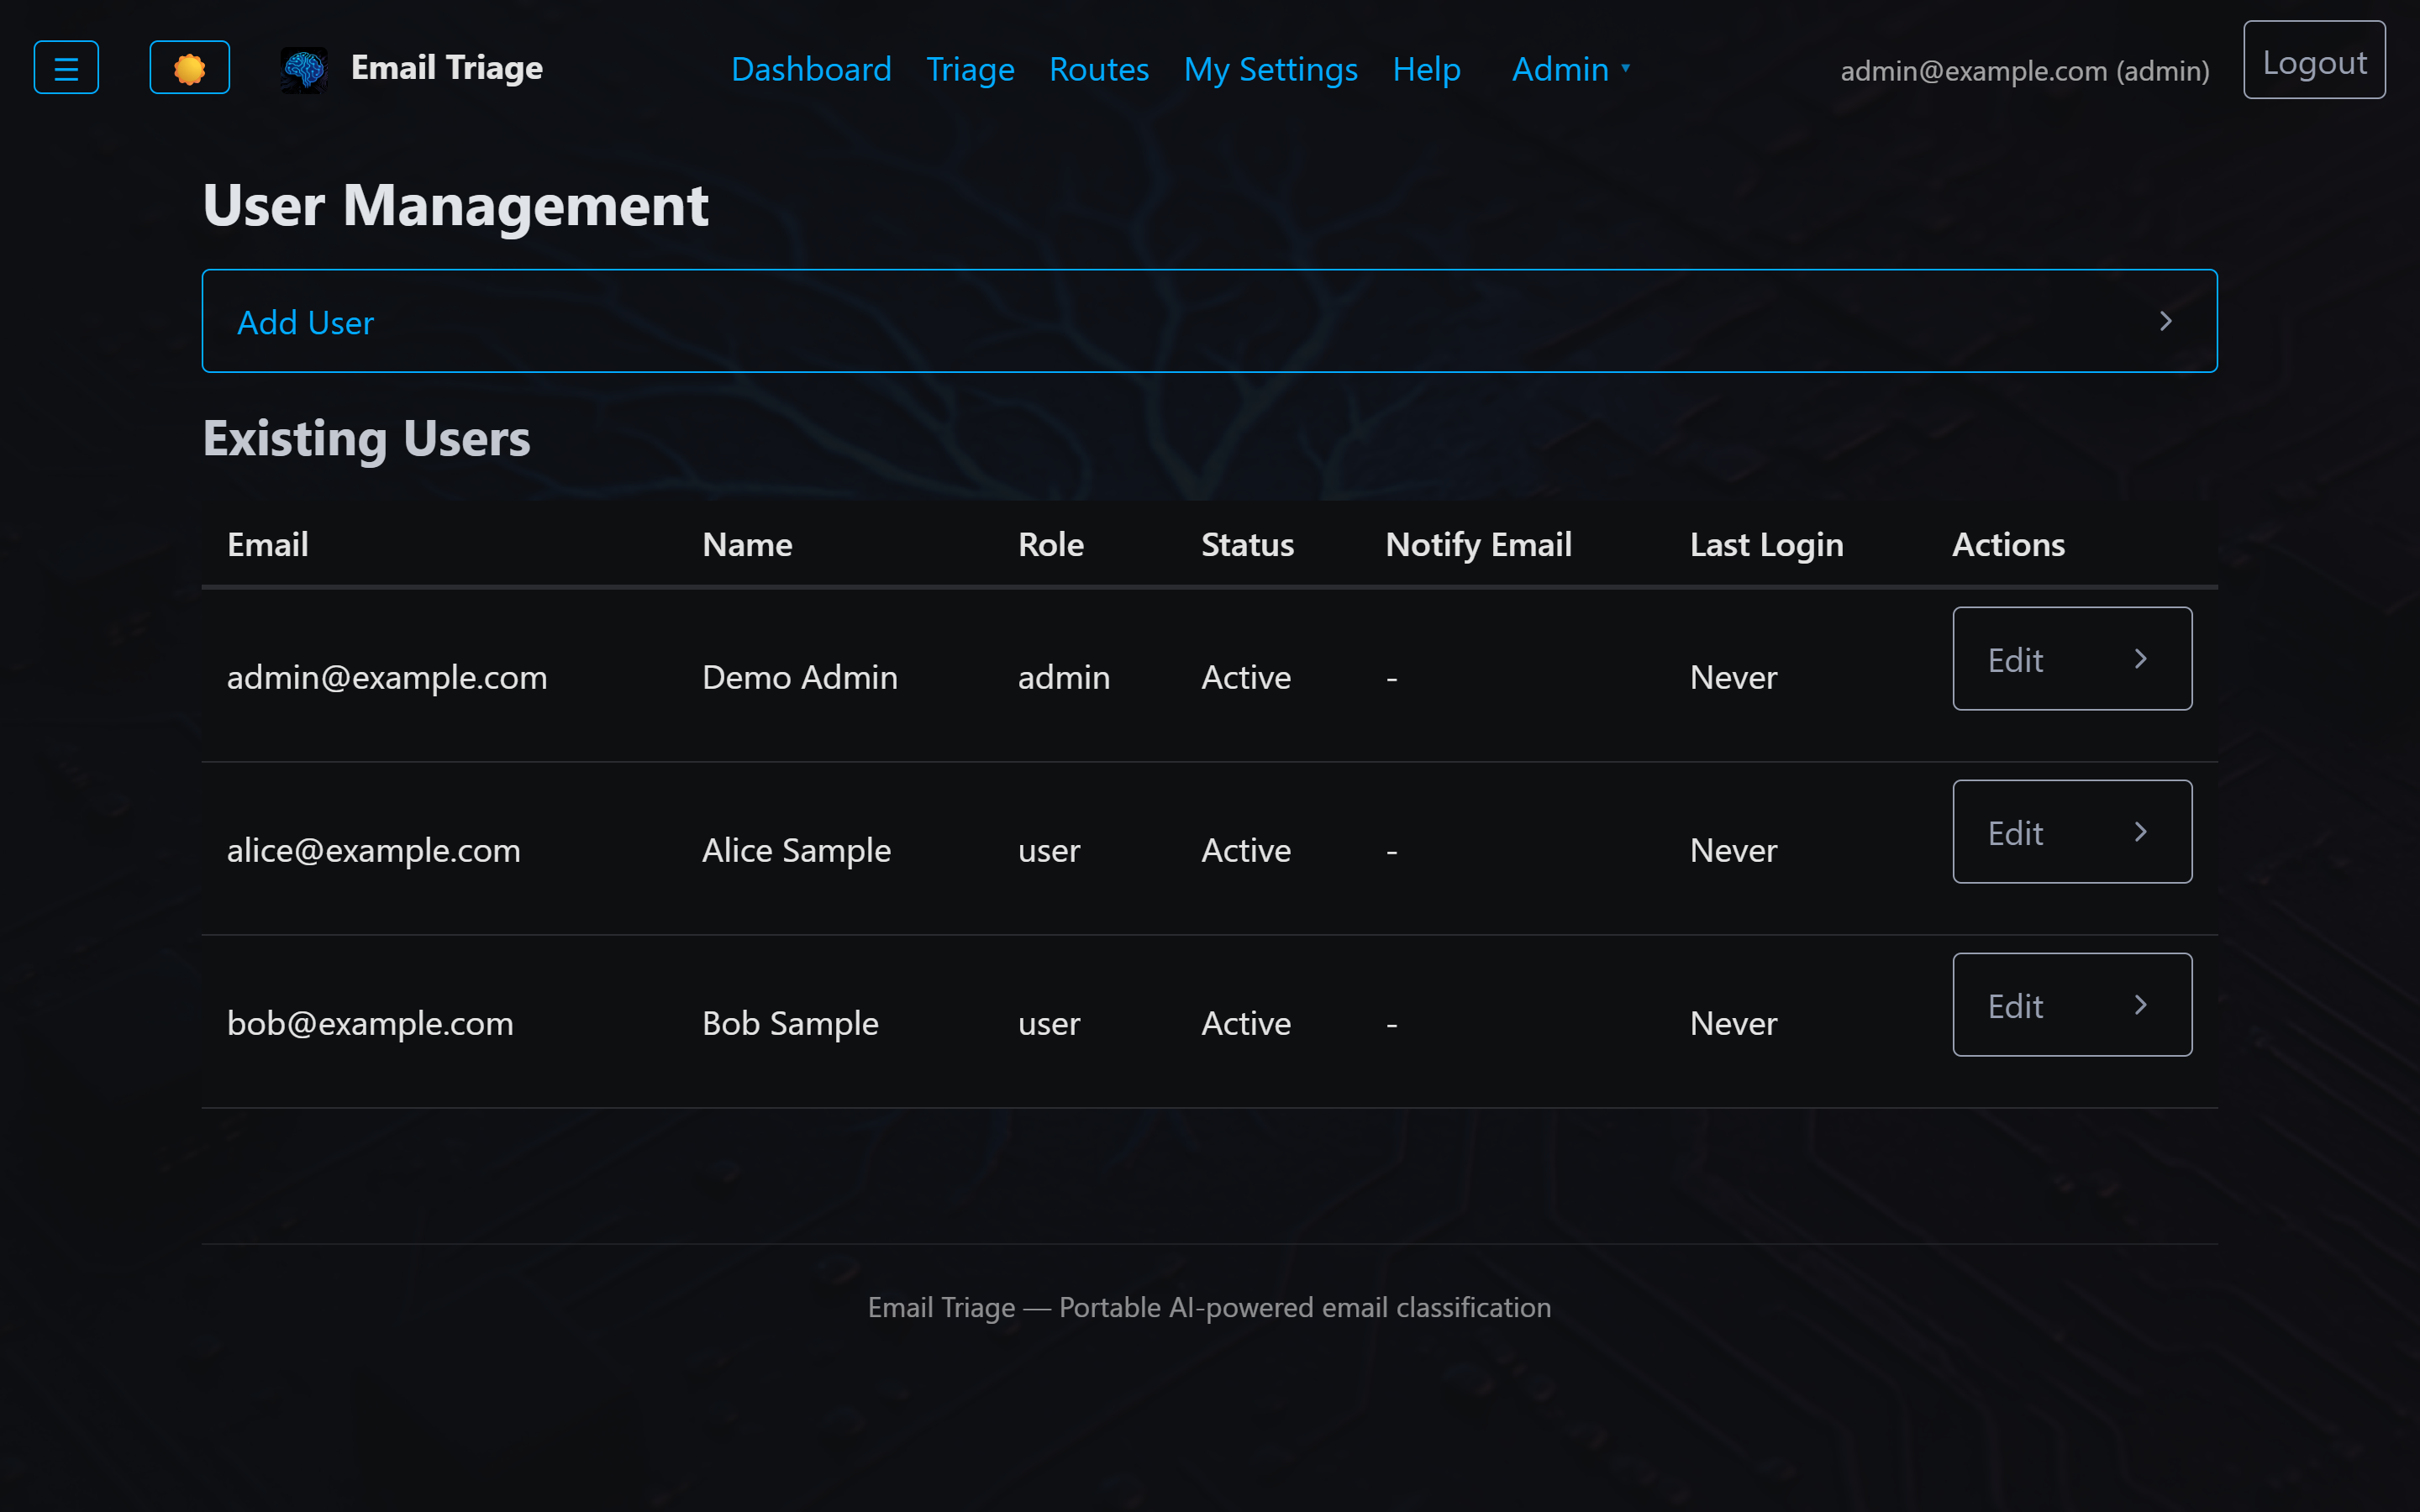Click the Bob Sample name cell
This screenshot has width=2420, height=1512.
790,1024
